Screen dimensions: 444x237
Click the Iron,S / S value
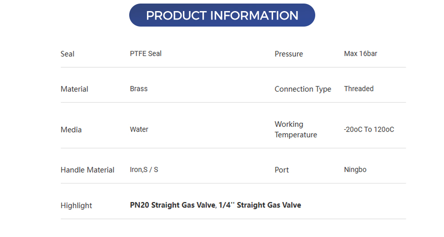(x=144, y=170)
